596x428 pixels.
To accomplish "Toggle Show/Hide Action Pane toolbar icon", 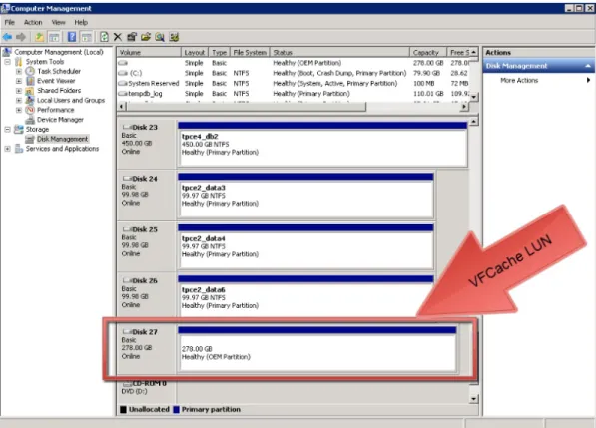I will pos(86,37).
